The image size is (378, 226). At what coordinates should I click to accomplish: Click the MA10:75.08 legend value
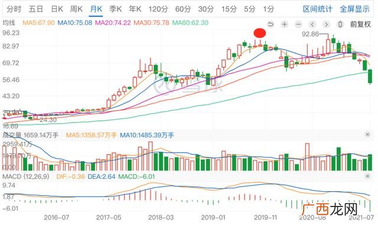click(75, 23)
